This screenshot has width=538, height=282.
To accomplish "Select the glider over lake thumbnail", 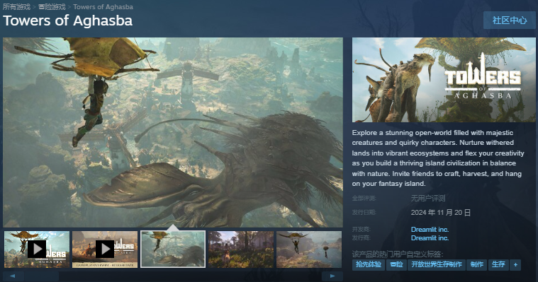I will pyautogui.click(x=309, y=249).
